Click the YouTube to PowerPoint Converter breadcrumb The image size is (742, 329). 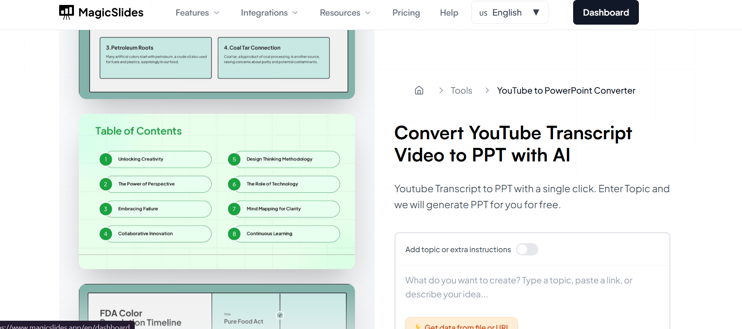coord(566,90)
